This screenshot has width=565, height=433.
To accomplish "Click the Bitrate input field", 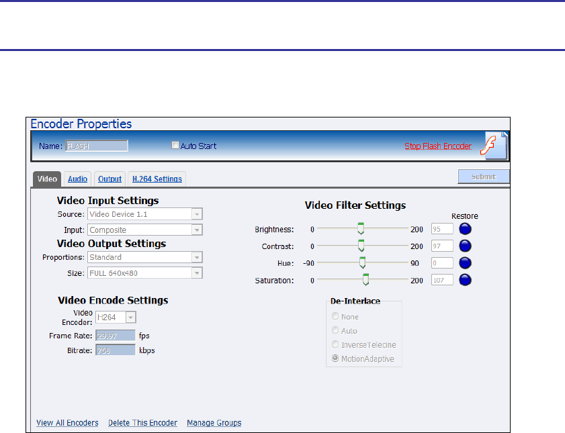I will pyautogui.click(x=115, y=350).
